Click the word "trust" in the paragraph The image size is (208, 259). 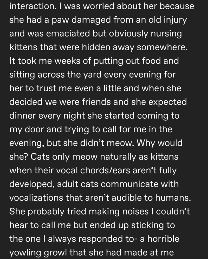[46, 88]
